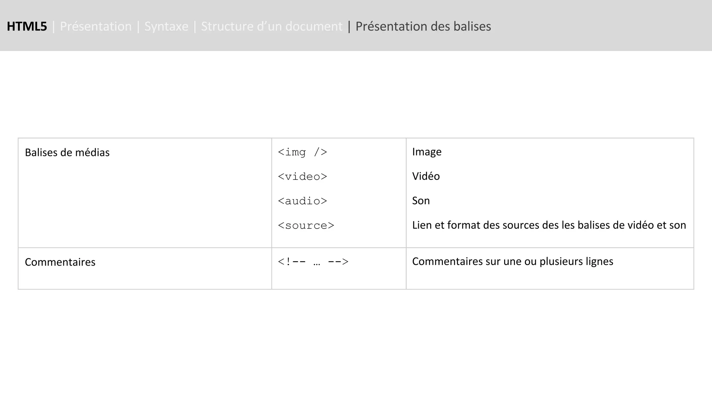Click the <img /> tag text

click(302, 152)
